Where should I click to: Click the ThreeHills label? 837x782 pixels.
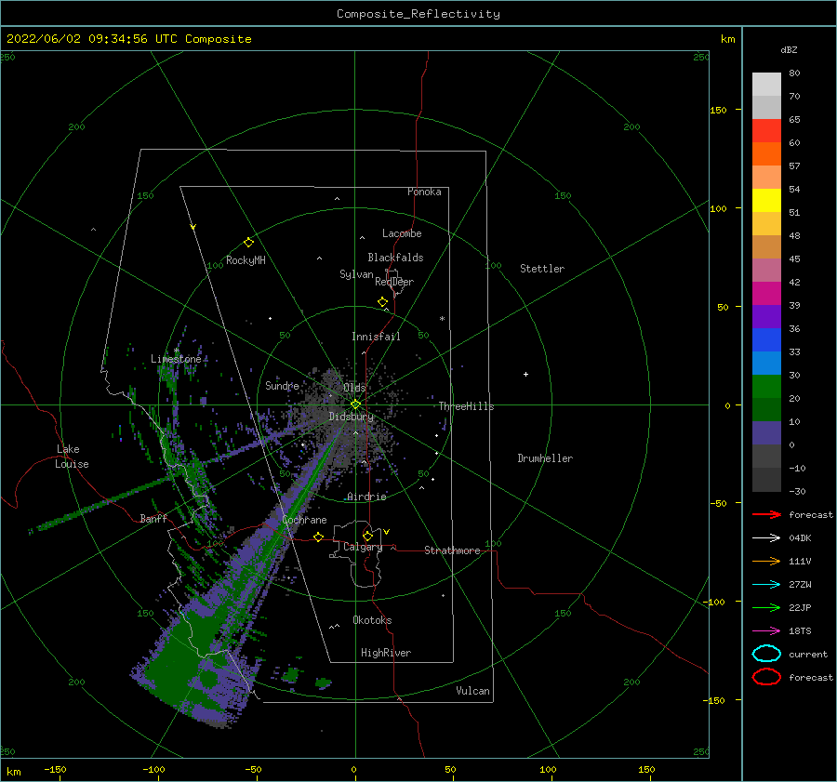466,406
